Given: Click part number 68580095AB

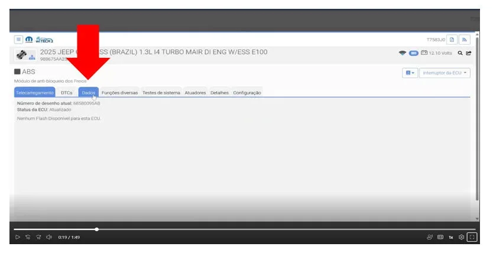Looking at the screenshot, I should (x=87, y=103).
